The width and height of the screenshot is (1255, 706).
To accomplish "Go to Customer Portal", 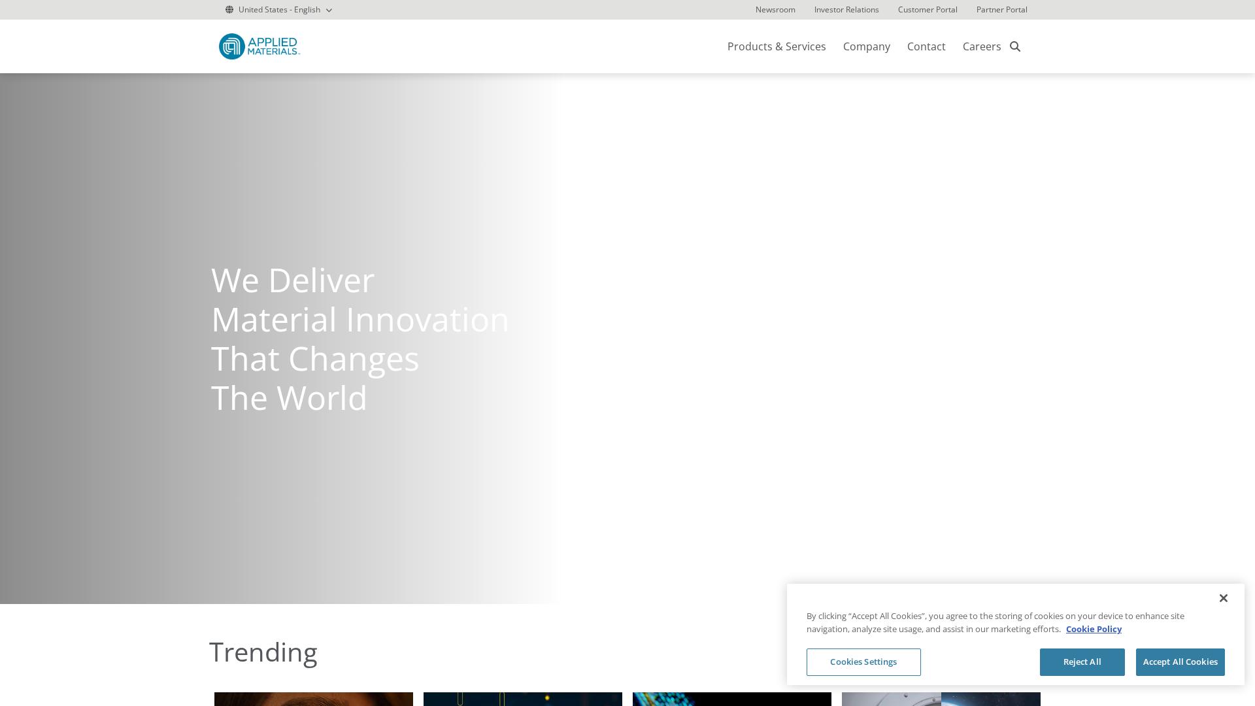I will click(928, 10).
